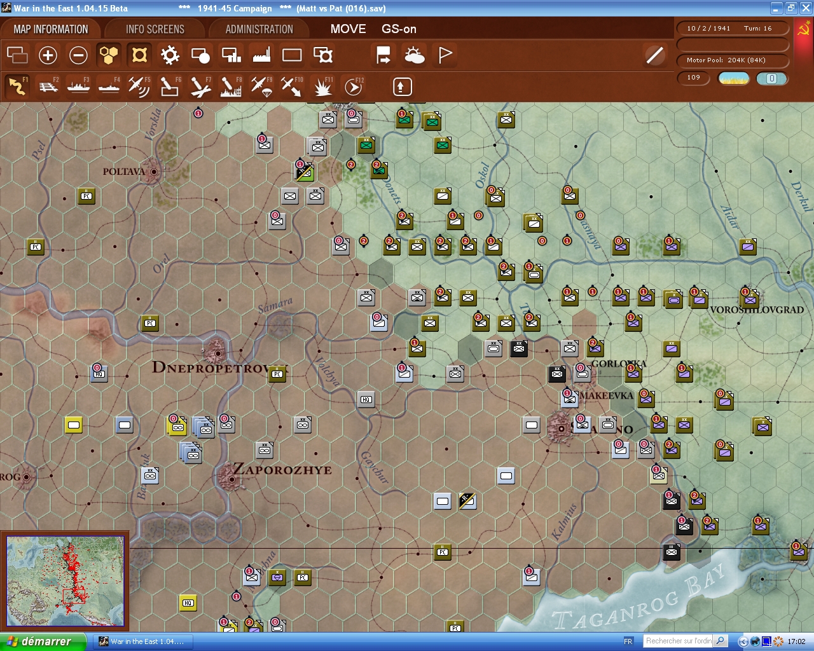This screenshot has width=814, height=651.
Task: Select Rail move mode (F2)
Action: tap(48, 86)
